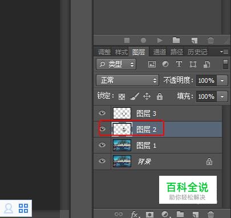
Task: Click the link layers icon
Action: (x=119, y=215)
